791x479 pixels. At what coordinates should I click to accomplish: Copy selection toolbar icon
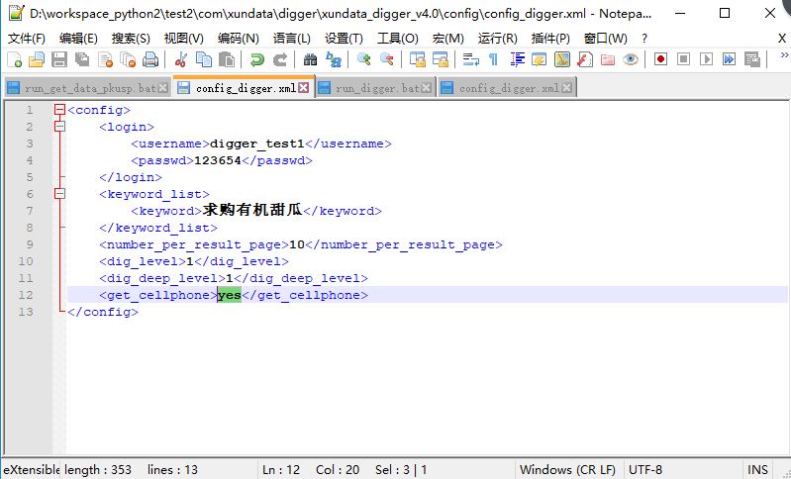(203, 59)
